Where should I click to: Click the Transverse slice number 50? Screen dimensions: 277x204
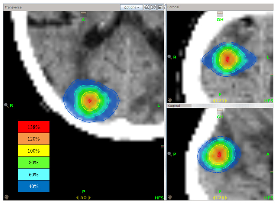83,198
